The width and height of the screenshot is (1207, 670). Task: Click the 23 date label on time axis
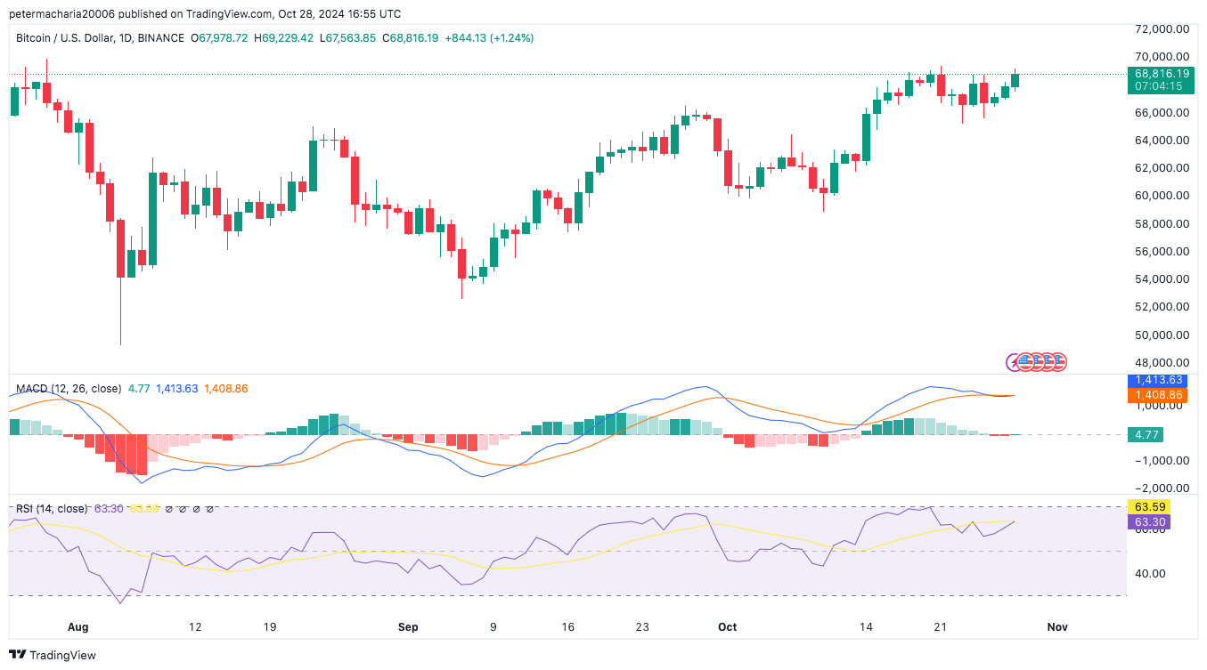pos(642,626)
